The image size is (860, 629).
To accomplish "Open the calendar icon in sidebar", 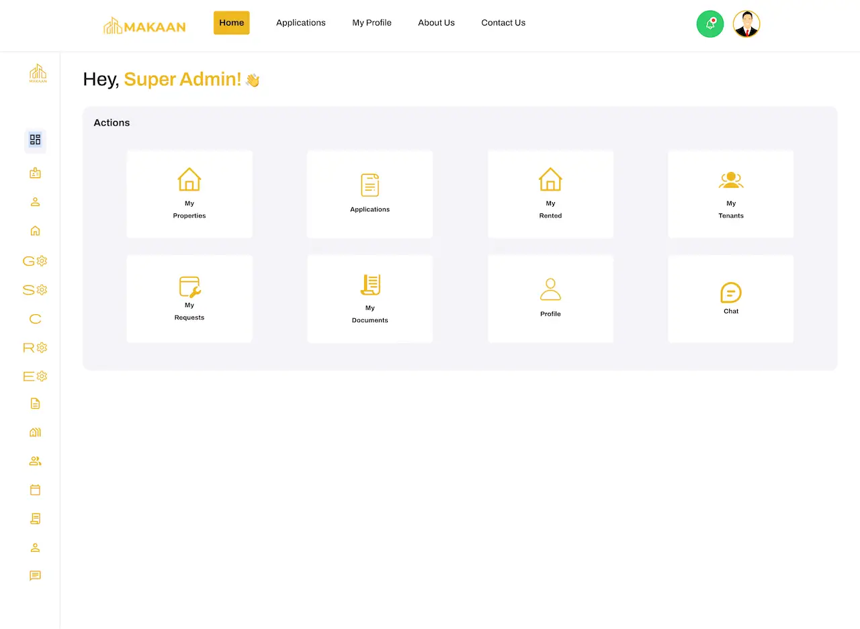I will 35,490.
